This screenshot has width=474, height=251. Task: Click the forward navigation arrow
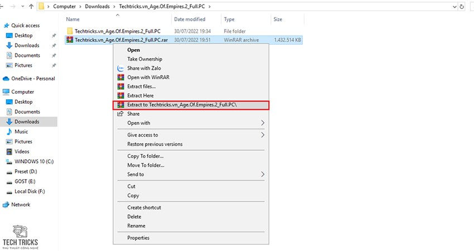pyautogui.click(x=13, y=6)
